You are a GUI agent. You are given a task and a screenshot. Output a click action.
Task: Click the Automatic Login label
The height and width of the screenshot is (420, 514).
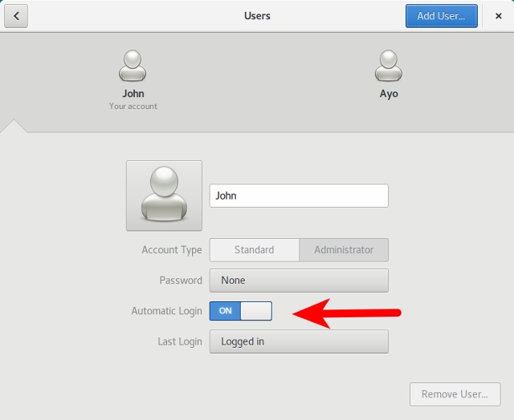(x=166, y=311)
